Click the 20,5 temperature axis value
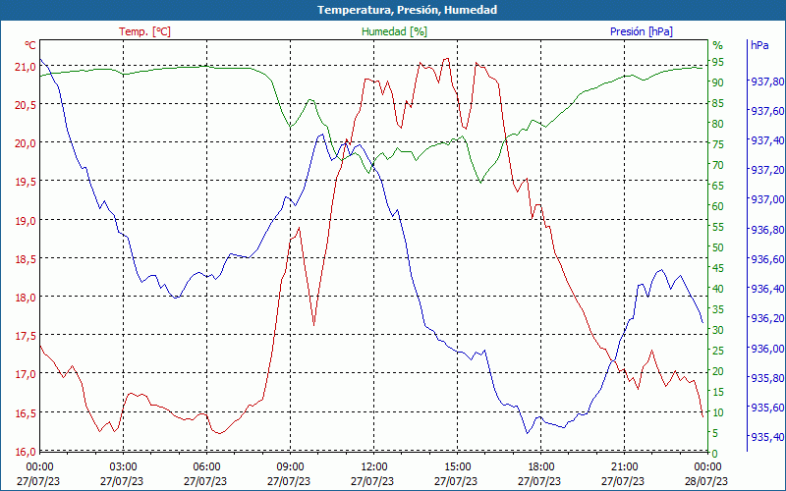Viewport: 786px width, 491px height. point(25,105)
